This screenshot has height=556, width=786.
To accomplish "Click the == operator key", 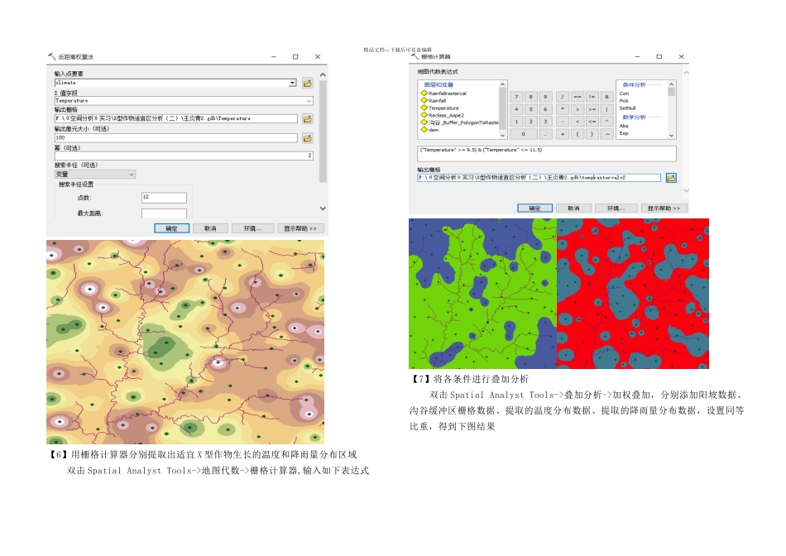I will pos(578,96).
